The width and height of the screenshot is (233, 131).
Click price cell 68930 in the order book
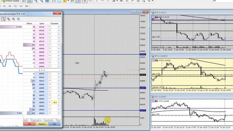42,110
